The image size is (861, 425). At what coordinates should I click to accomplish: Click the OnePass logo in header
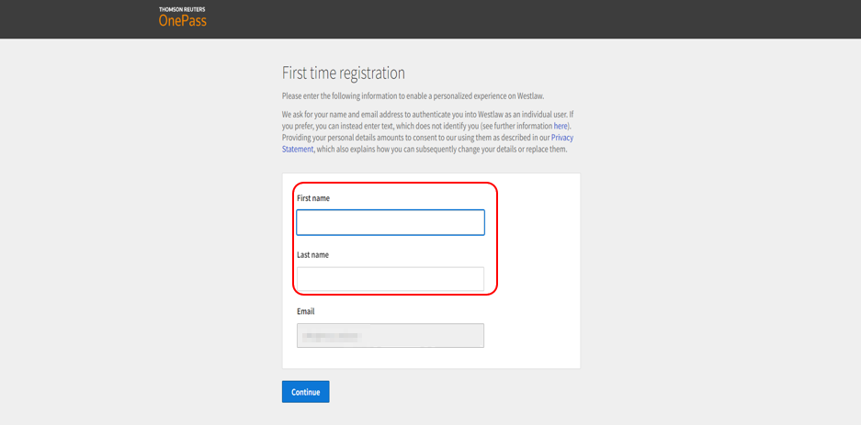[182, 21]
